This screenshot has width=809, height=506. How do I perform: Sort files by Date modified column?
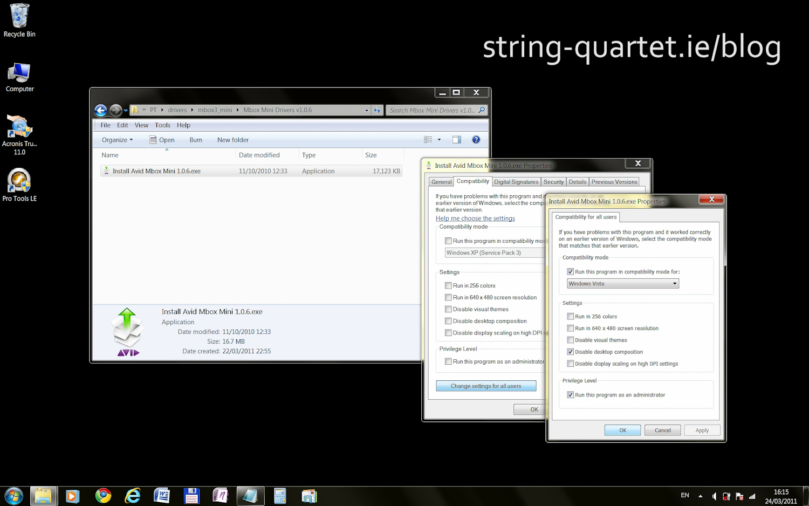pyautogui.click(x=259, y=155)
